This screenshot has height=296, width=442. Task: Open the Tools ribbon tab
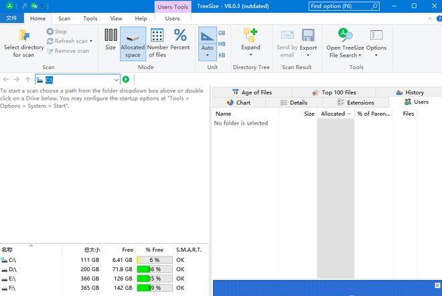(x=90, y=19)
